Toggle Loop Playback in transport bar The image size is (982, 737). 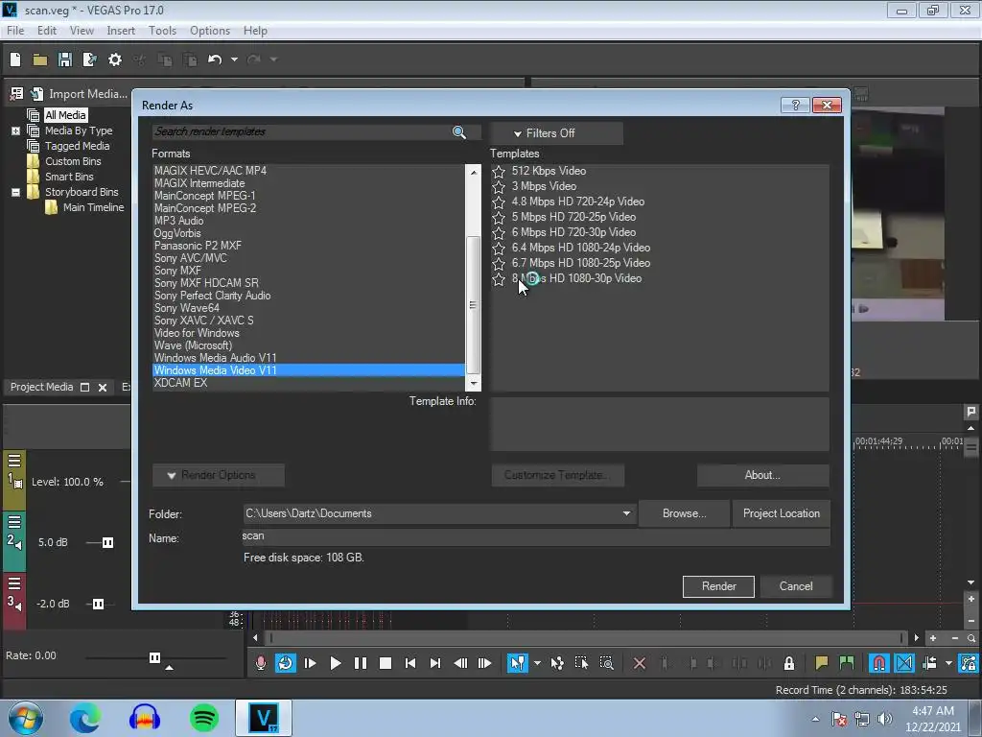(286, 663)
